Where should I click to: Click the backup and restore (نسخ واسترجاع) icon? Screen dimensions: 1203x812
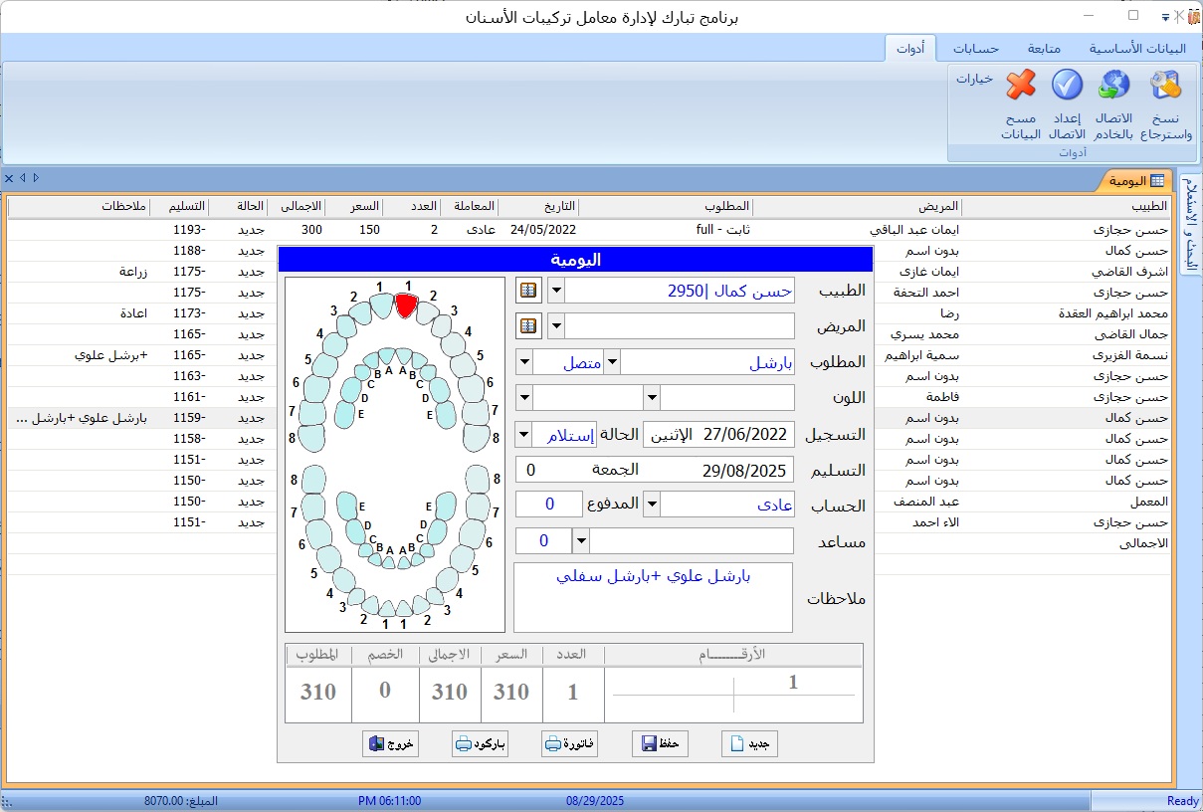coord(1165,87)
